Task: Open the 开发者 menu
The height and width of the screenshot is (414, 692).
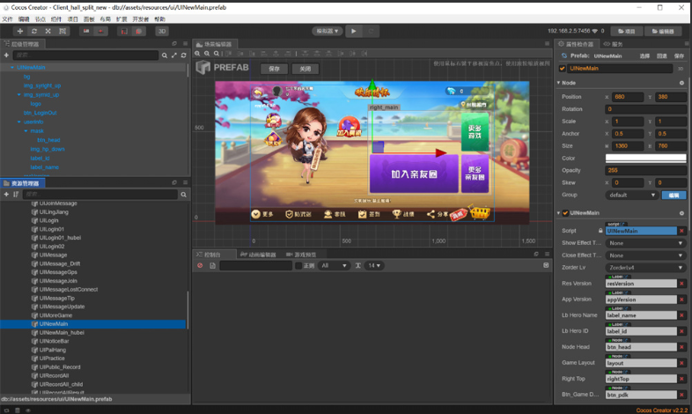Action: pyautogui.click(x=140, y=19)
